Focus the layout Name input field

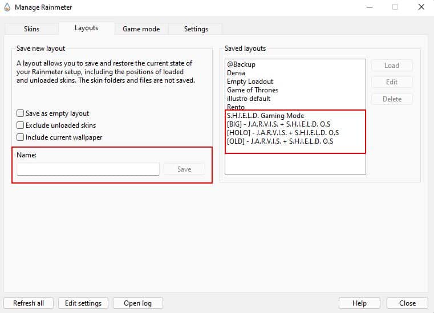coord(88,169)
